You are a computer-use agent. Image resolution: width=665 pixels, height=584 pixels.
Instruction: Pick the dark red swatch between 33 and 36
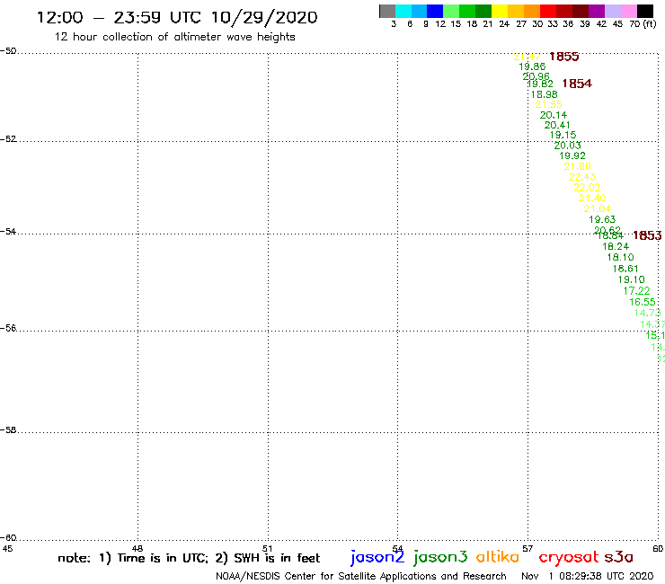564,11
